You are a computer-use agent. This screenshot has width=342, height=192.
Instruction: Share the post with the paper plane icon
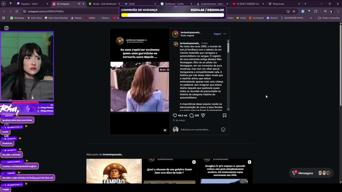(x=203, y=115)
